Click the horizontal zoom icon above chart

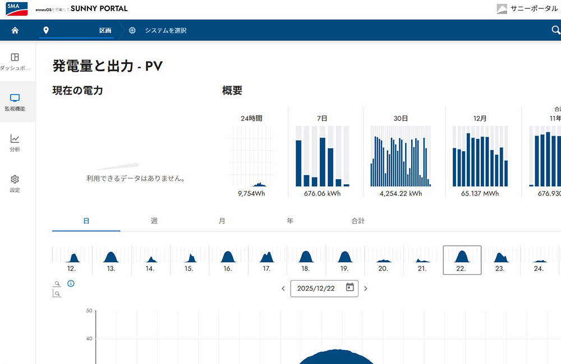pos(57,284)
